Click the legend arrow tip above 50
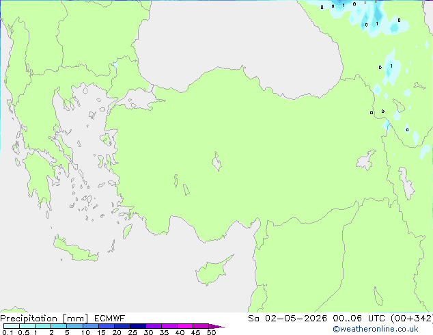The image size is (433, 335). pos(216,326)
